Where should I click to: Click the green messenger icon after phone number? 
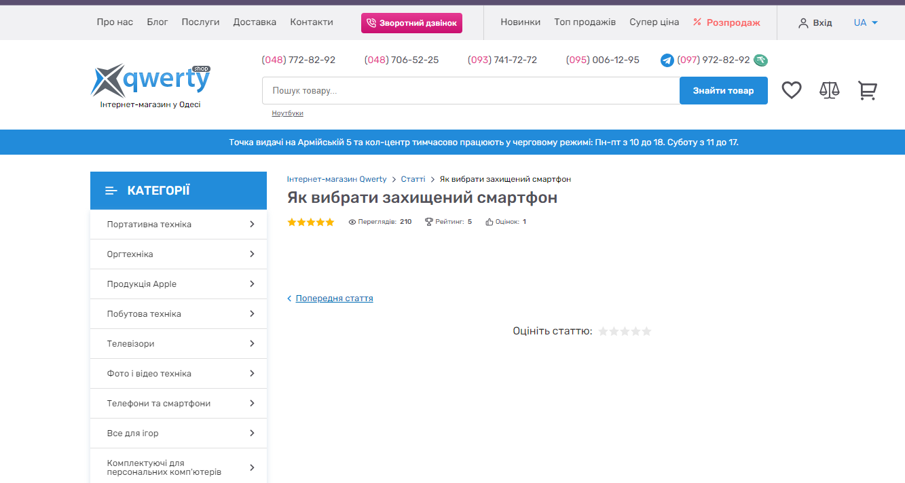tap(760, 60)
